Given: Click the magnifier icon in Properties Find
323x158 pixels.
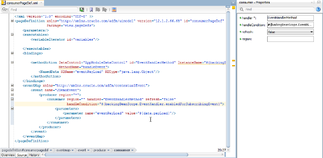Looking at the screenshot, I should click(x=242, y=9).
